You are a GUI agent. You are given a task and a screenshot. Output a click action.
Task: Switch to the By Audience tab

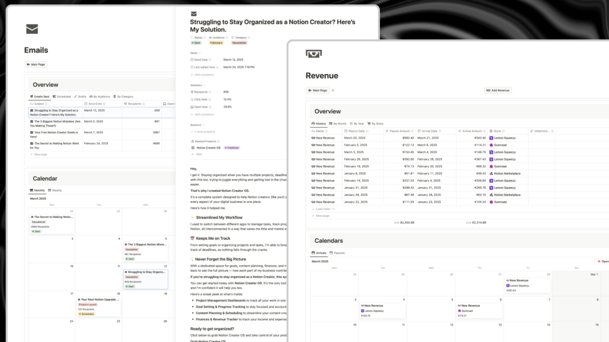99,97
